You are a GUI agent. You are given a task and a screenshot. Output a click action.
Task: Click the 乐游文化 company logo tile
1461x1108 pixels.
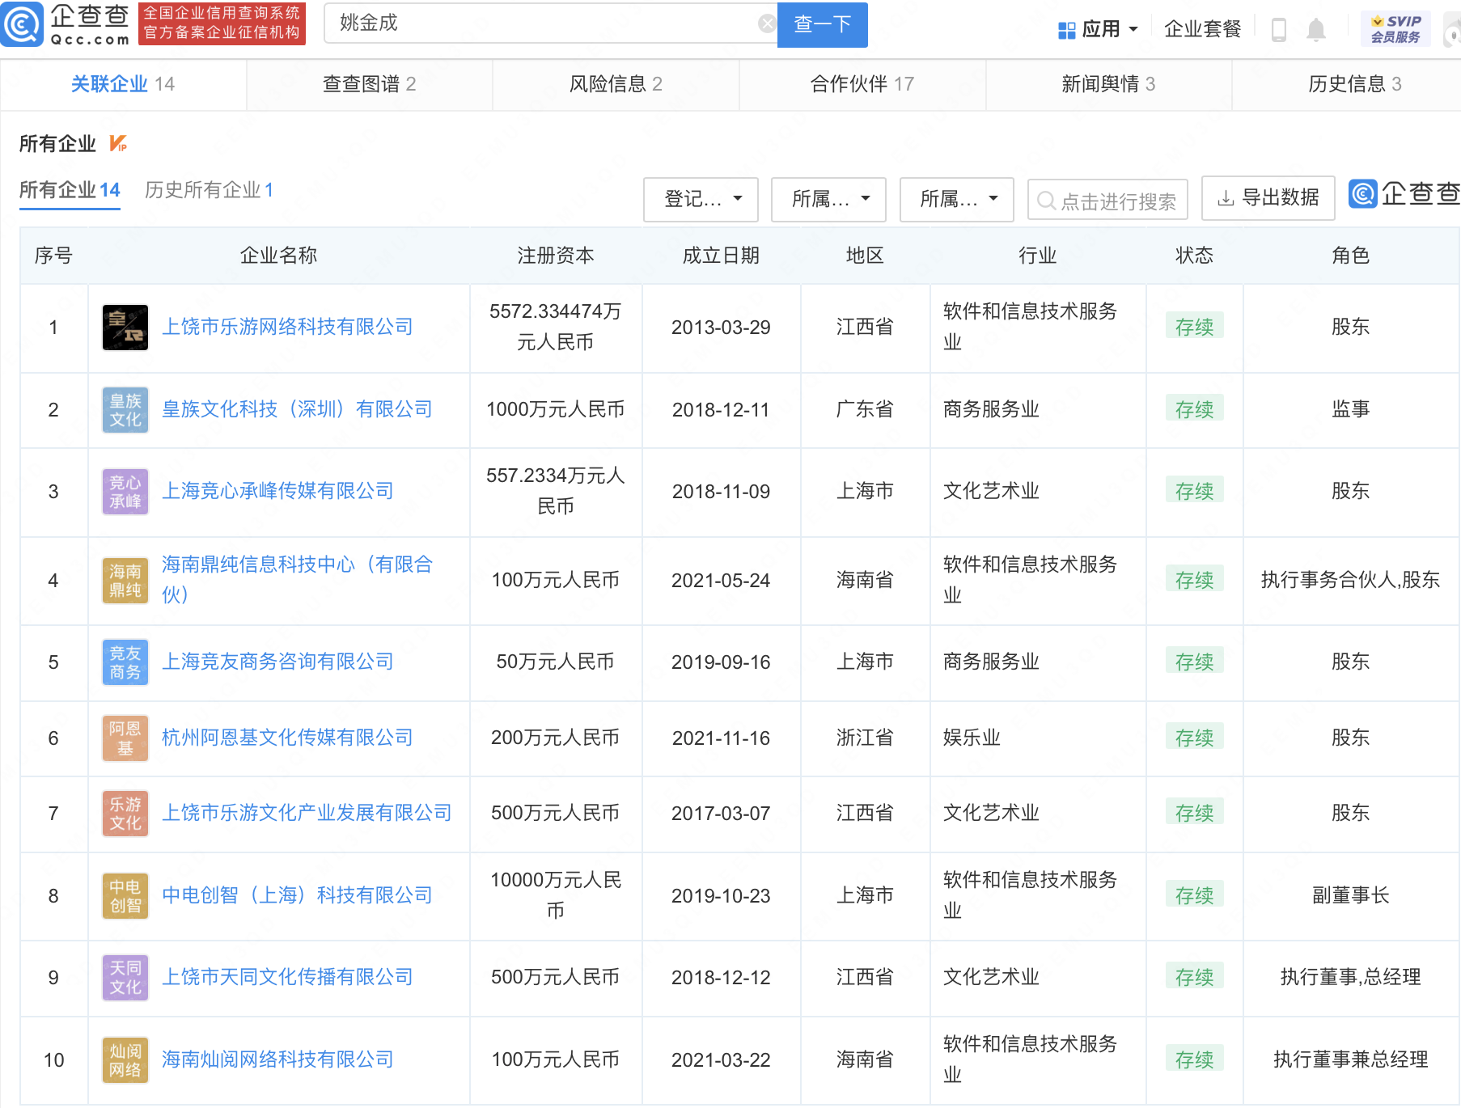[125, 814]
